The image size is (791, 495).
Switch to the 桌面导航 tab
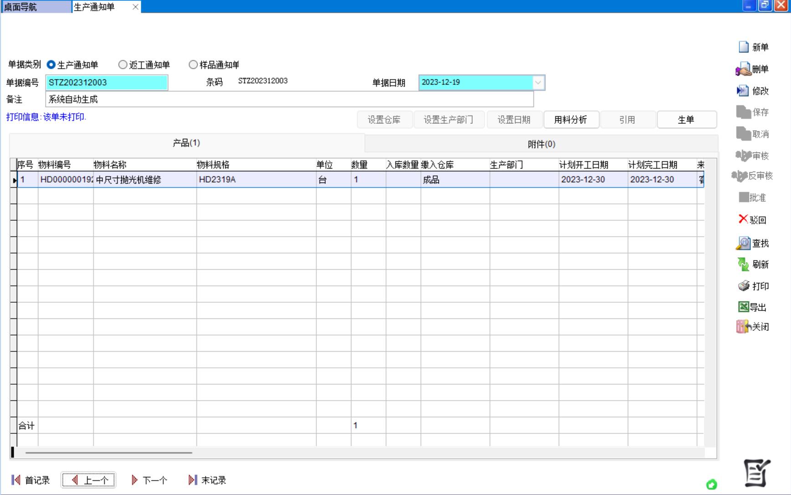[36, 7]
